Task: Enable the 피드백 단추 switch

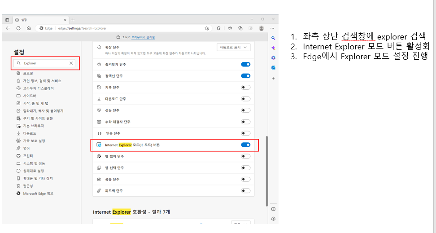Action: (x=245, y=191)
